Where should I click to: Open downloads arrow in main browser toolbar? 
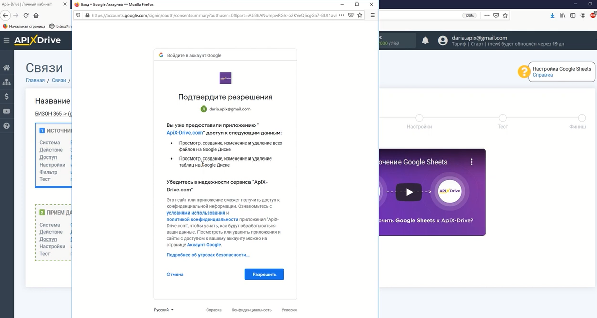pos(552,15)
